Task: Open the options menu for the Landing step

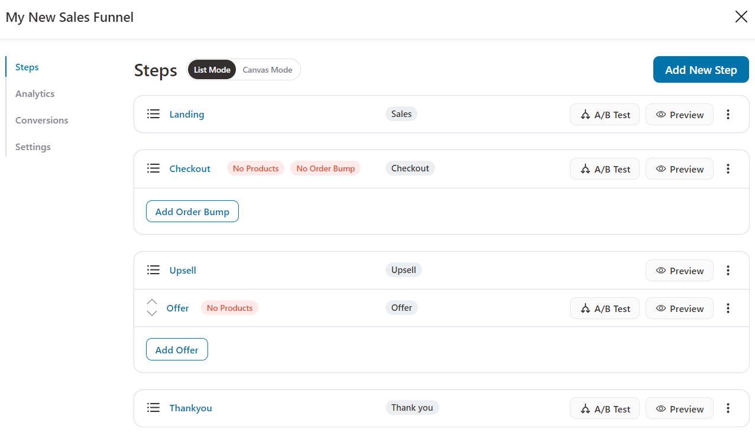Action: (x=728, y=114)
